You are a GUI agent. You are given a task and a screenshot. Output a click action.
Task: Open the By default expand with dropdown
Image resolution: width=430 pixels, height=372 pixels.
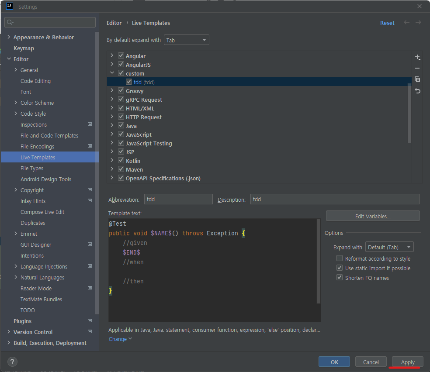tap(187, 40)
